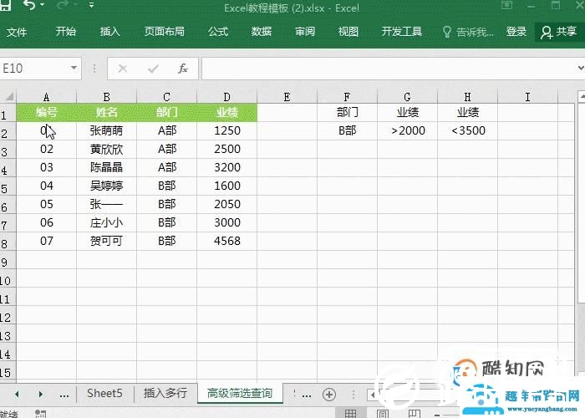Switch to the 审阅 ribbon tab
Viewport: 585px width, 418px height.
click(305, 32)
